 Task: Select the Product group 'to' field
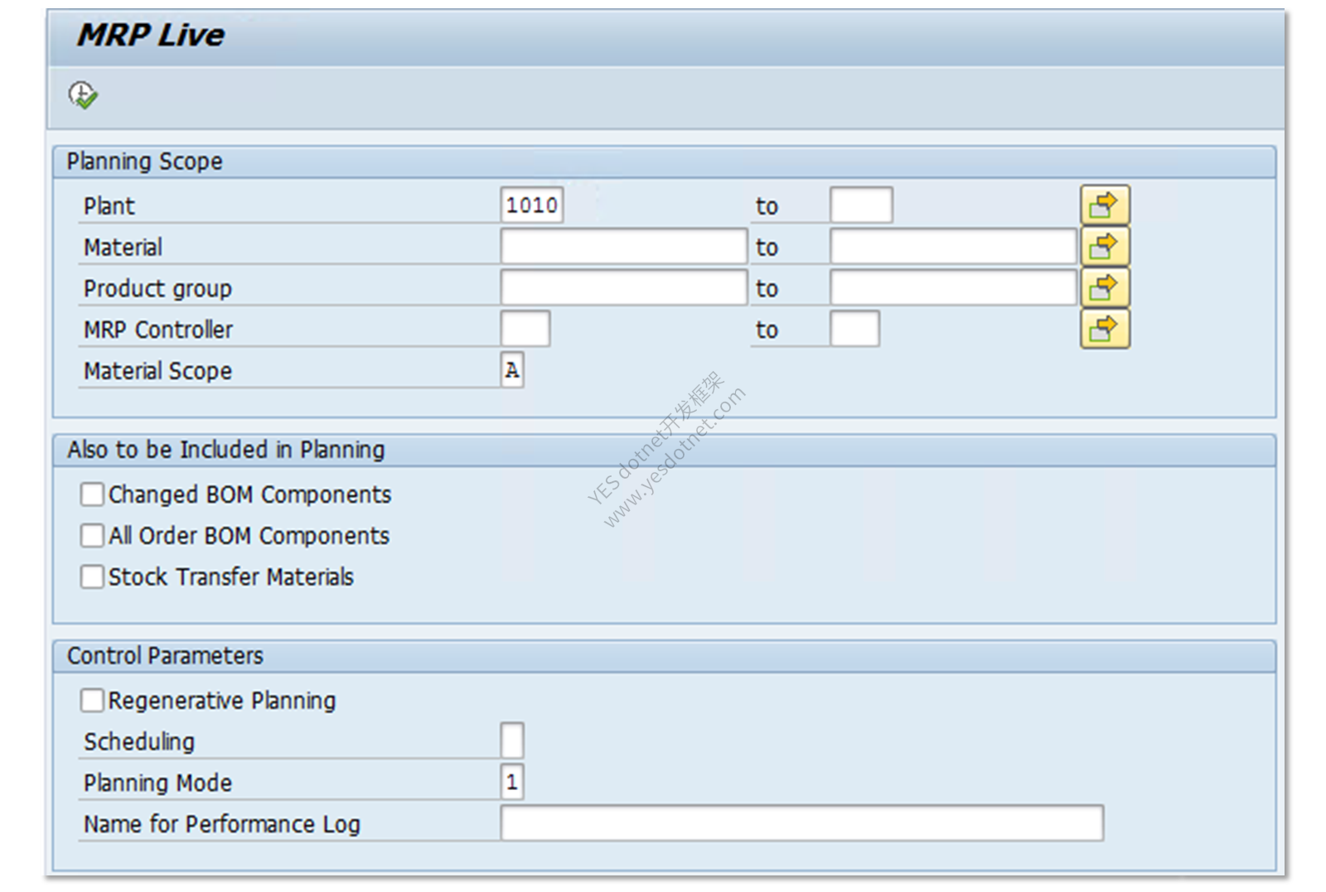953,287
